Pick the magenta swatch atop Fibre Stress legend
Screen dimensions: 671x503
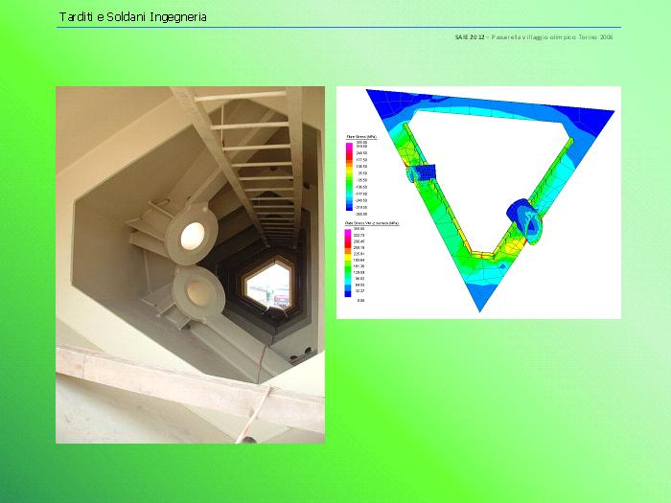point(349,142)
